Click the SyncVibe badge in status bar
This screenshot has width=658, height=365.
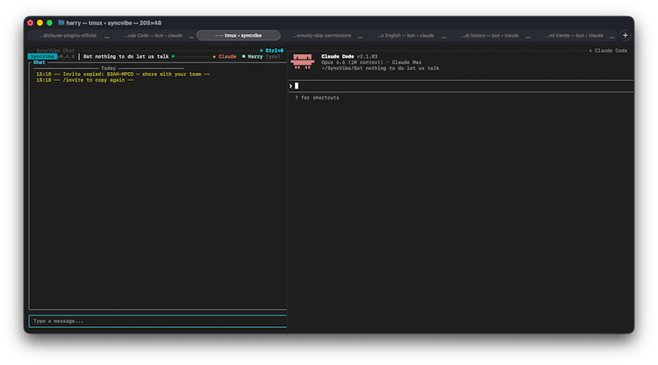click(x=42, y=56)
